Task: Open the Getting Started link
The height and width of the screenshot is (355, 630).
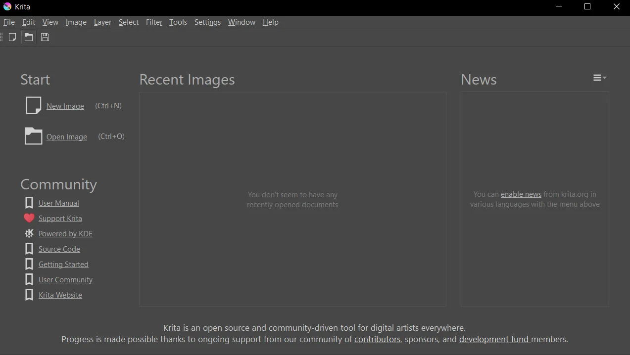Action: pyautogui.click(x=63, y=265)
